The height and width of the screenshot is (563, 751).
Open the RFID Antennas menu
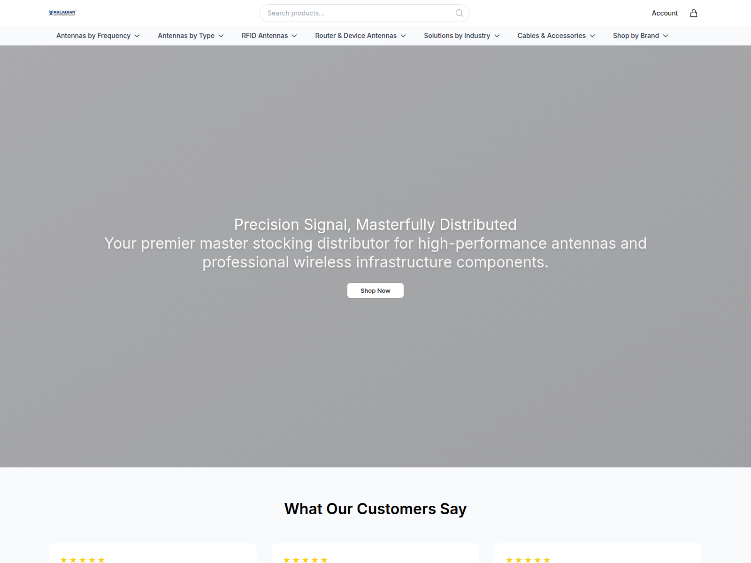click(269, 36)
